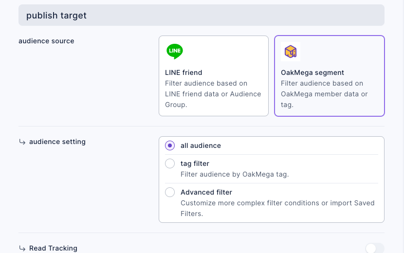Click 'Filter audience by OakMega tag.' description
Screen dimensions: 404x253
[235, 174]
